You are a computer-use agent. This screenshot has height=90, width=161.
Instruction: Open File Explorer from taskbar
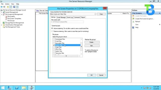click(24, 88)
